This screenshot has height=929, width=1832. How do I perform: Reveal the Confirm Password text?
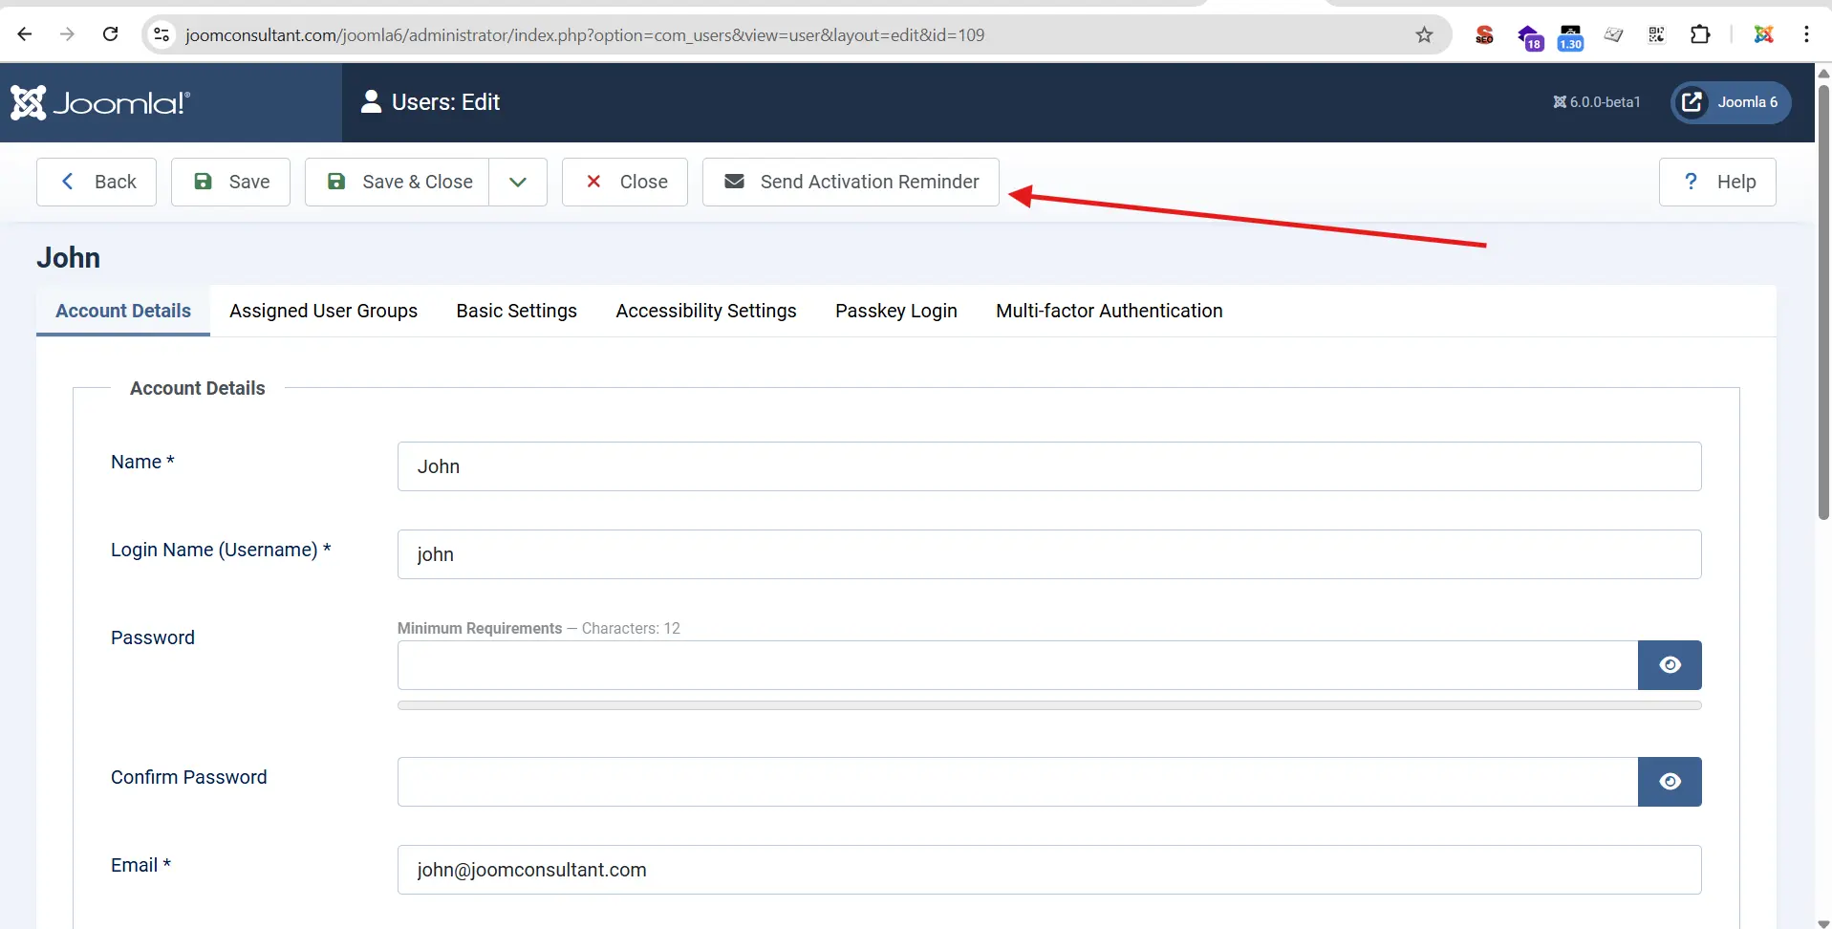pos(1669,782)
